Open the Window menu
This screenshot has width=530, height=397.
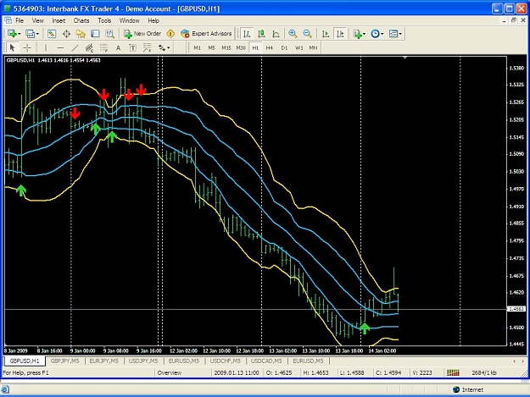129,20
